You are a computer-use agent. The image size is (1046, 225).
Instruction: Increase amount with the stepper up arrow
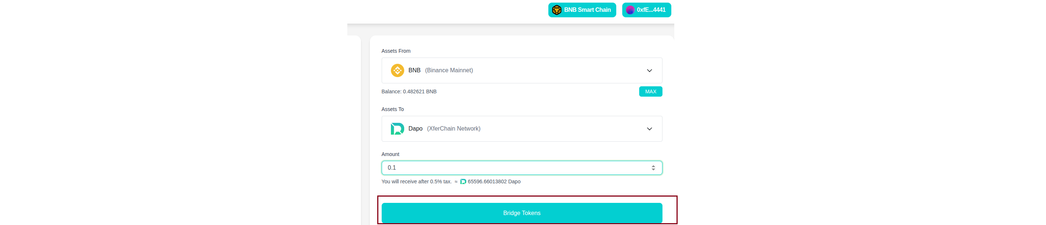pyautogui.click(x=653, y=166)
